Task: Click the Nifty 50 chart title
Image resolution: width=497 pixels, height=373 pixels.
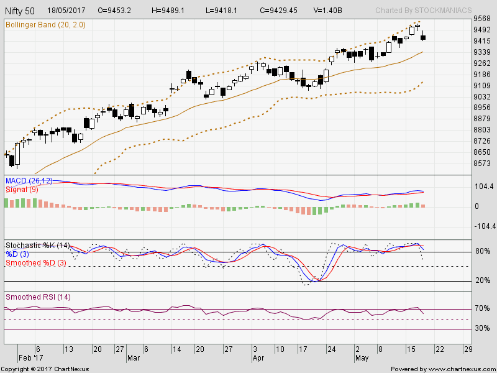Action: (20, 11)
